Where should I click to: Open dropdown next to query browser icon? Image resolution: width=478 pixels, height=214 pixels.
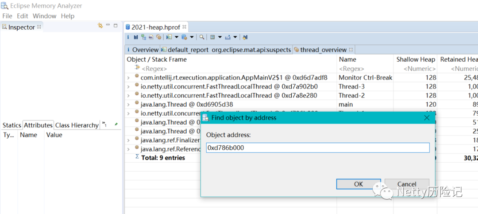click(192, 37)
